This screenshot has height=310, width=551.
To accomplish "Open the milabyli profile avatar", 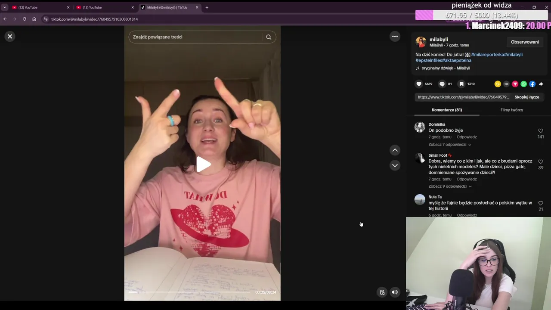I will [421, 42].
